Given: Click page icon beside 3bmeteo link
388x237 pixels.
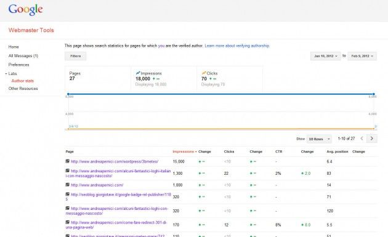Looking at the screenshot, I should (x=67, y=161).
